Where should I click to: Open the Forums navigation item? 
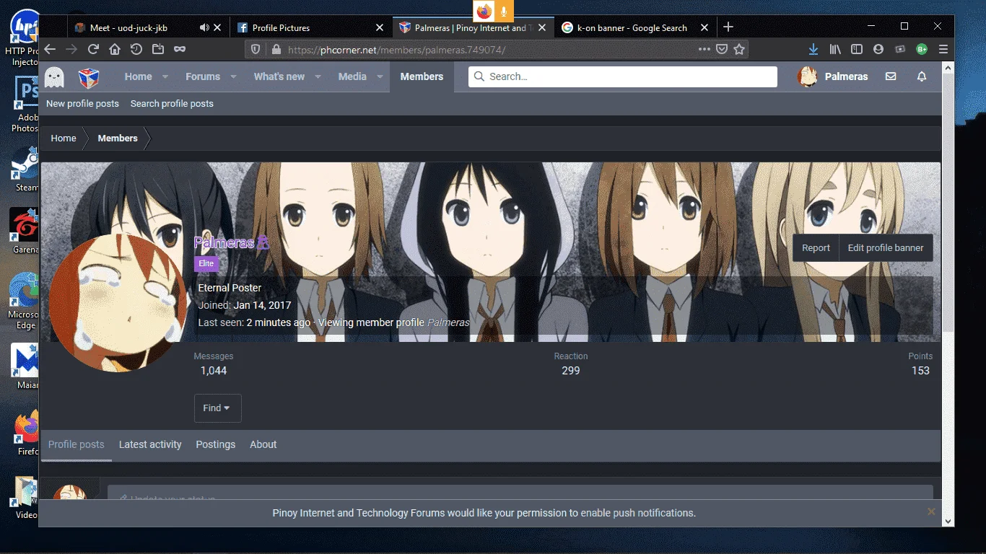203,76
